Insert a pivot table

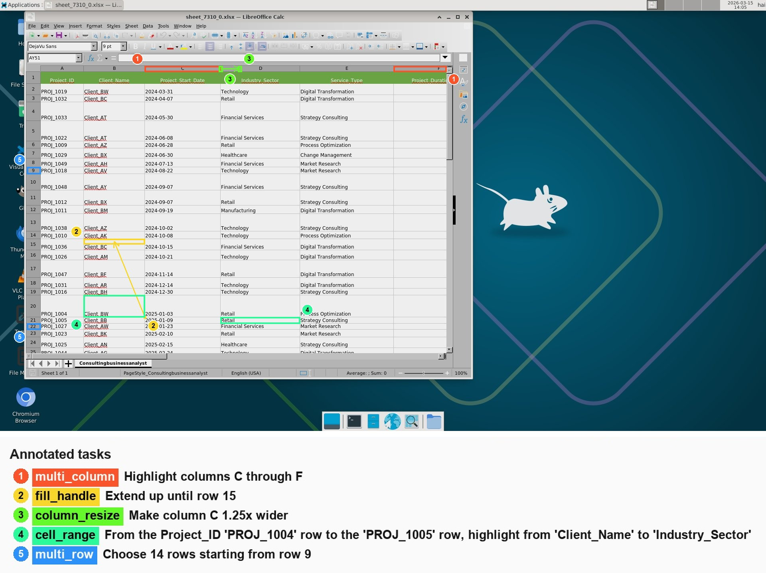coord(304,36)
